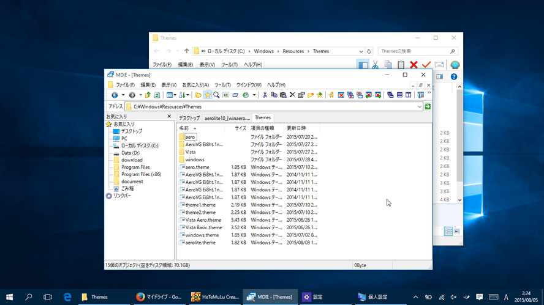544x305 pixels.
Task: Open MDIE お気に入り(A) menu
Action: (195, 85)
